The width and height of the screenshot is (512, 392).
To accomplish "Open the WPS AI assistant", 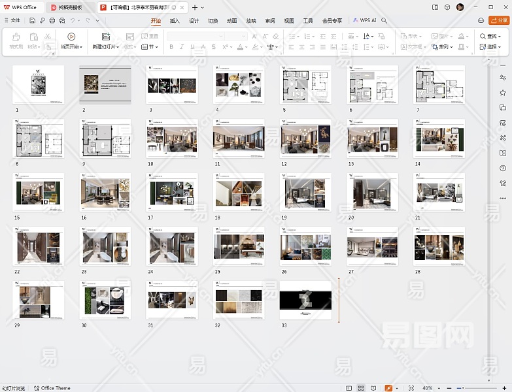I will click(x=365, y=20).
